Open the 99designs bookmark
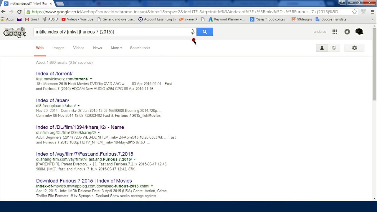The image size is (377, 212). click(x=302, y=19)
